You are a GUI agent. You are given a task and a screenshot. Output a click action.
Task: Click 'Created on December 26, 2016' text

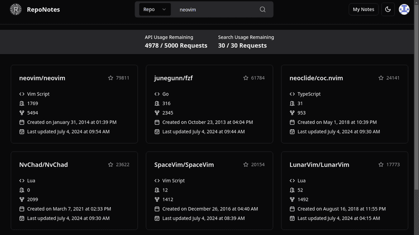coord(210,209)
